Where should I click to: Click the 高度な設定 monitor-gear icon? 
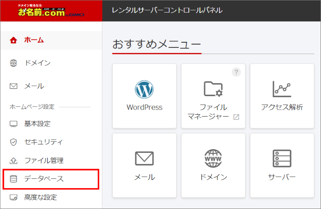tap(13, 197)
